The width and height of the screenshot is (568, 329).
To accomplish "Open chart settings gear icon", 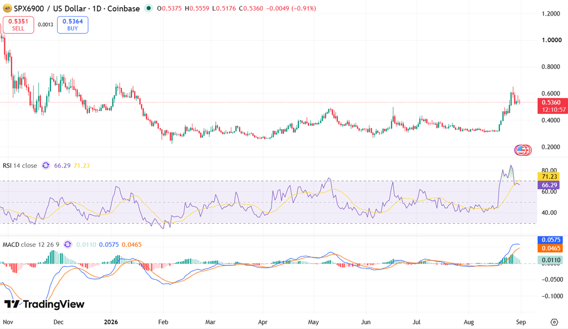I will point(554,322).
